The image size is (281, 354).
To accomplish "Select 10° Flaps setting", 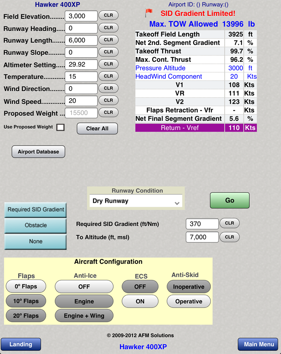I will click(x=26, y=301).
